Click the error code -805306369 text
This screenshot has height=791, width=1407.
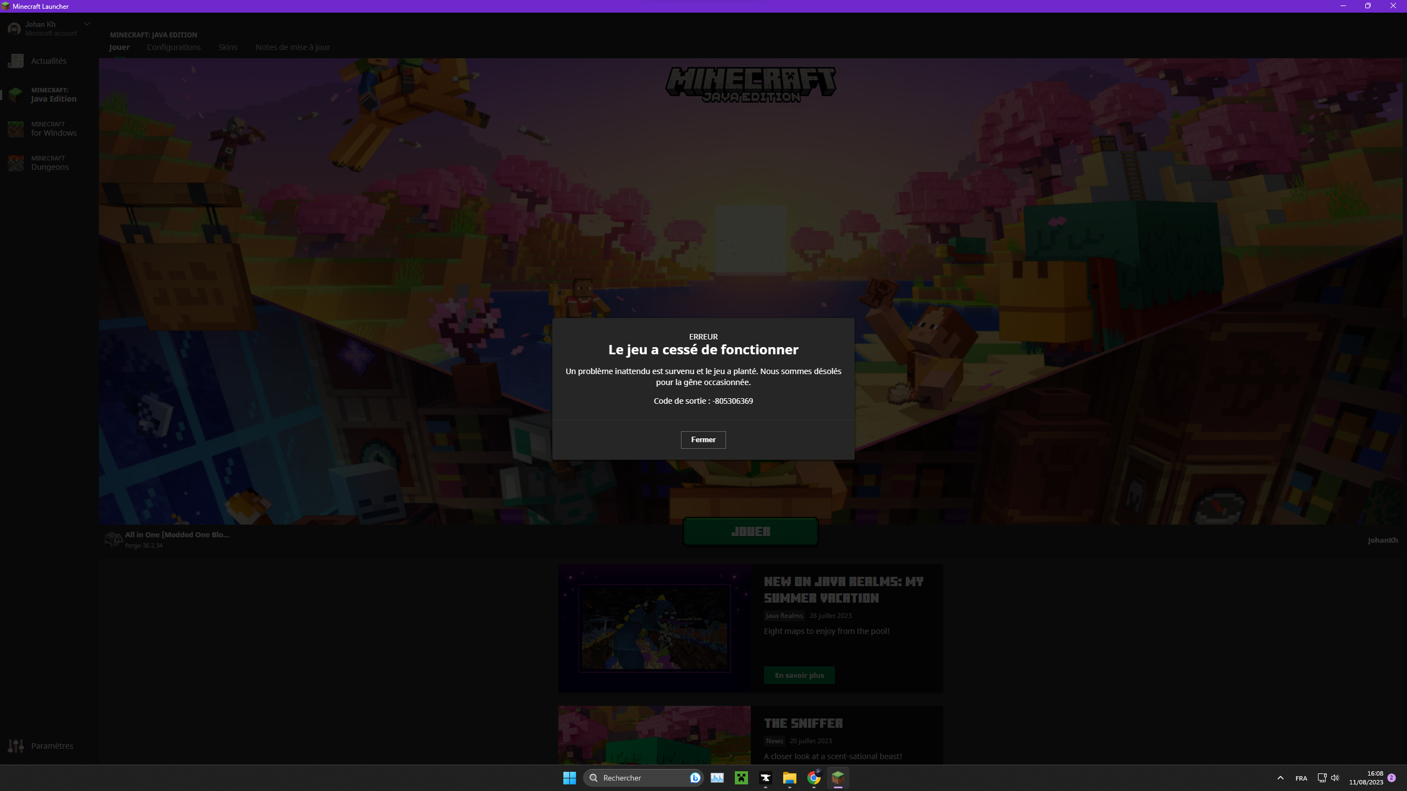pos(733,401)
